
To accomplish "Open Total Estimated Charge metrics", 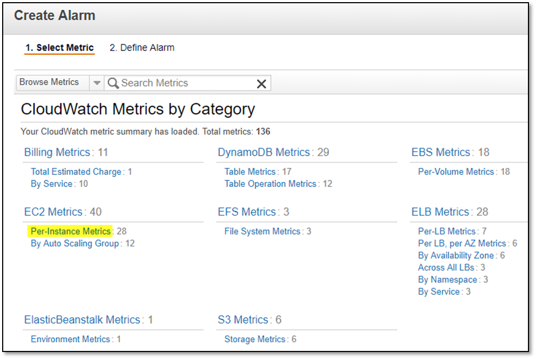I will point(76,172).
